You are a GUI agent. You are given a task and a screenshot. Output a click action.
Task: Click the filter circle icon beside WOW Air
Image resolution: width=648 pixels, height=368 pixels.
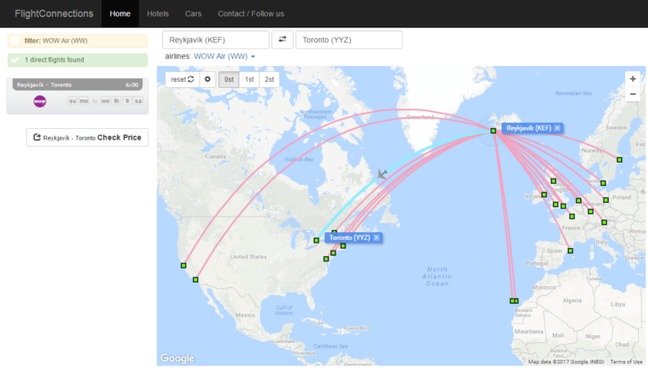(15, 41)
